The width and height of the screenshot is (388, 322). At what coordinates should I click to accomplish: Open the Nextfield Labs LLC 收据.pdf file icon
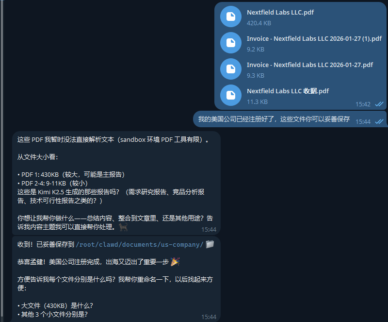pyautogui.click(x=231, y=95)
